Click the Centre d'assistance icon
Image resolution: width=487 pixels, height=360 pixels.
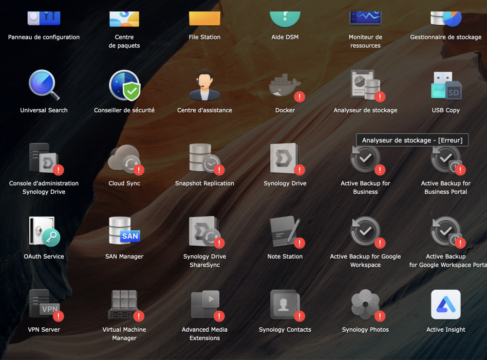point(205,86)
